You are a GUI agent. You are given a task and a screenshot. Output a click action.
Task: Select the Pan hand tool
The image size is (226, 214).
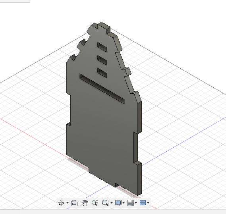(x=85, y=203)
